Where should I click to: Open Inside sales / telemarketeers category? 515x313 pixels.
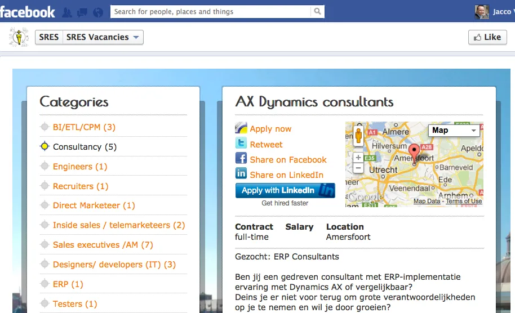coord(119,225)
